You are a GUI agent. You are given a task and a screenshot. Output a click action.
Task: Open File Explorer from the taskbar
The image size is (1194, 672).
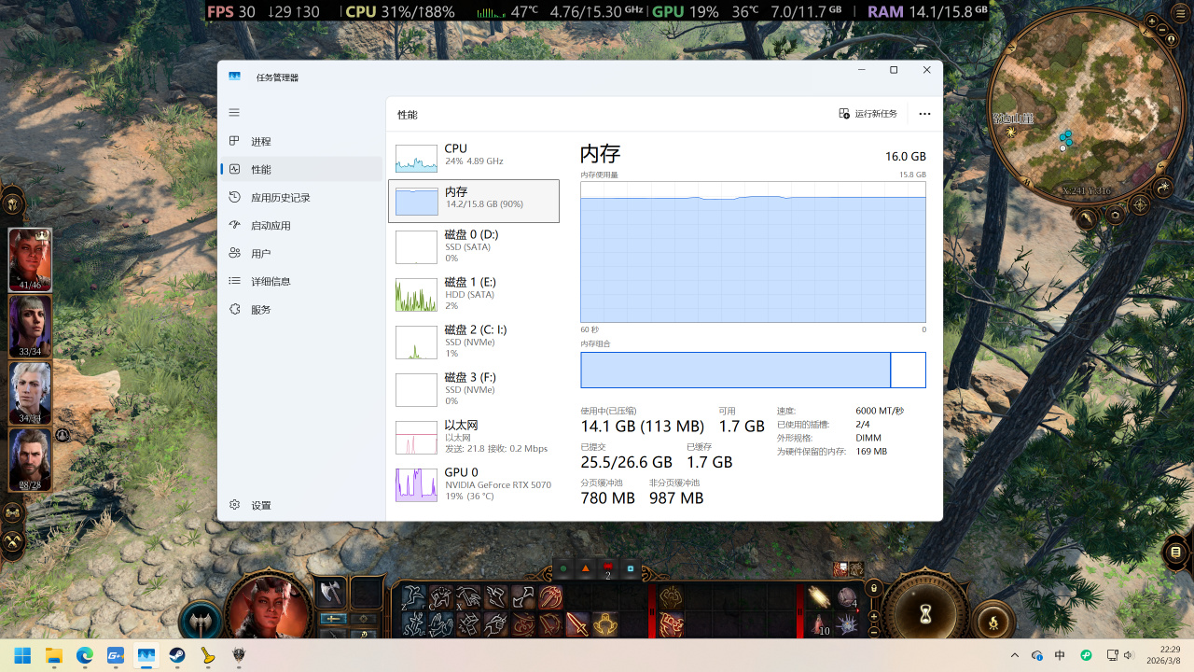click(53, 656)
